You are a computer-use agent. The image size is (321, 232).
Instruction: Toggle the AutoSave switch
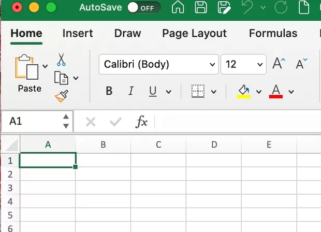point(143,8)
